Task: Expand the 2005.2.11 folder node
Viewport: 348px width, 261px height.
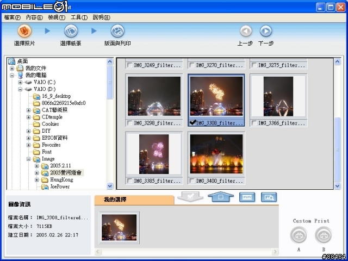Action: (37, 166)
